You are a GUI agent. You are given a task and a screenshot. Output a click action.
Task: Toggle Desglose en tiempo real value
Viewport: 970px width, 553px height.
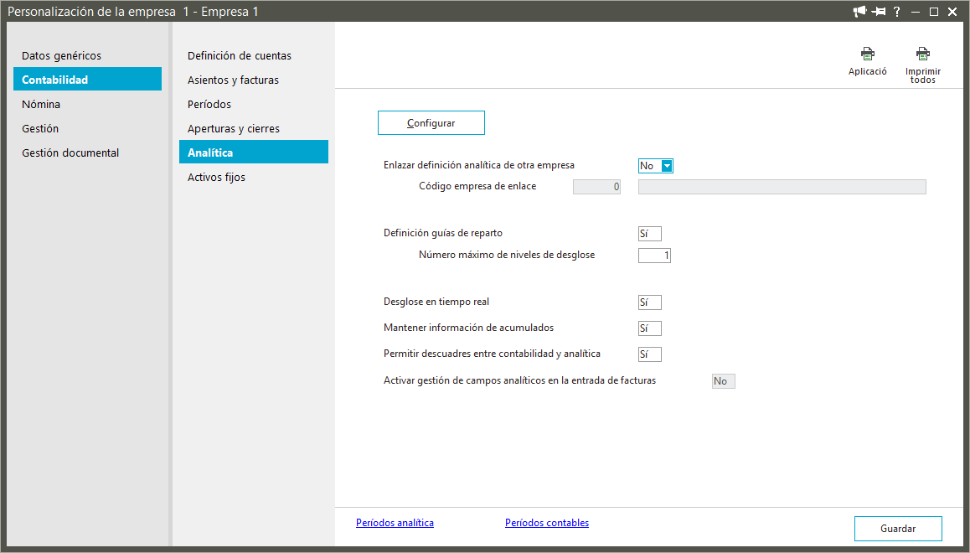coord(649,302)
